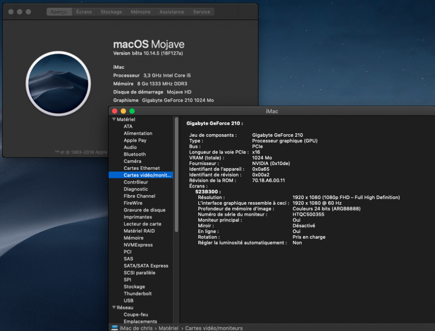Select Cartes vidéo/moniteurs highlighted row
This screenshot has height=331, width=435.
(x=141, y=175)
